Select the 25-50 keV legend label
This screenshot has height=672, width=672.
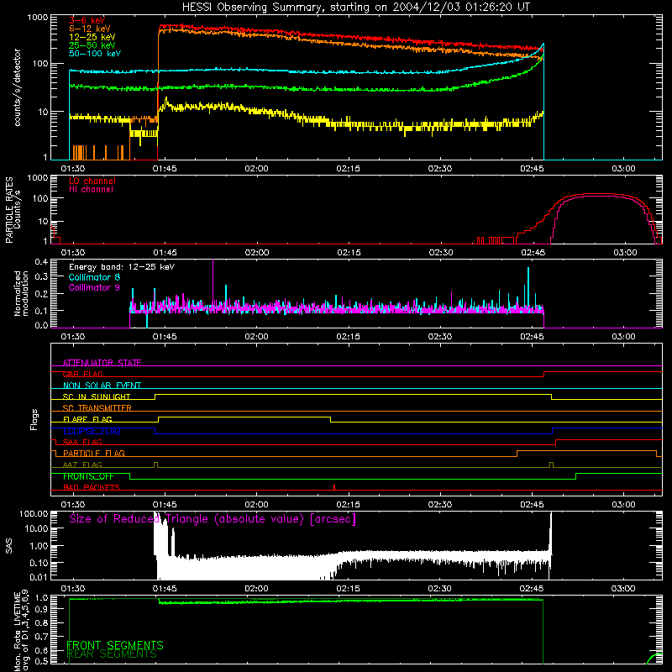coord(92,45)
